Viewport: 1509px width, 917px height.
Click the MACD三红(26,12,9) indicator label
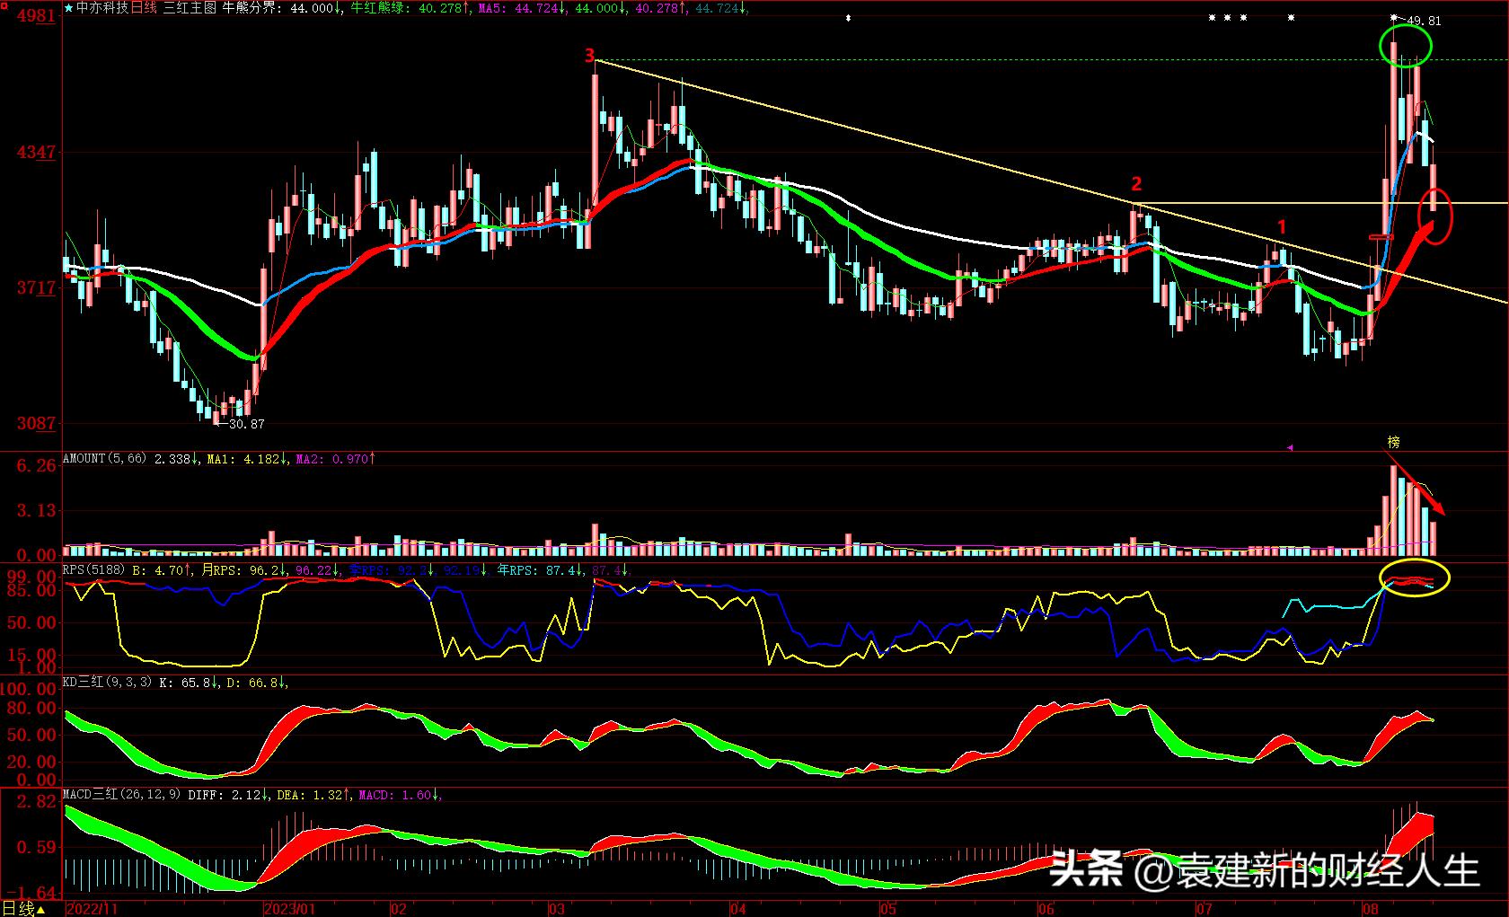tap(121, 795)
